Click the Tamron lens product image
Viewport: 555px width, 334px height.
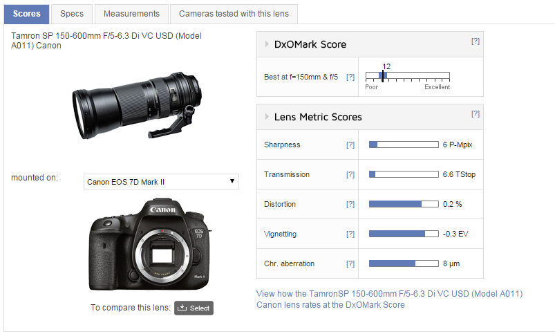[x=138, y=105]
